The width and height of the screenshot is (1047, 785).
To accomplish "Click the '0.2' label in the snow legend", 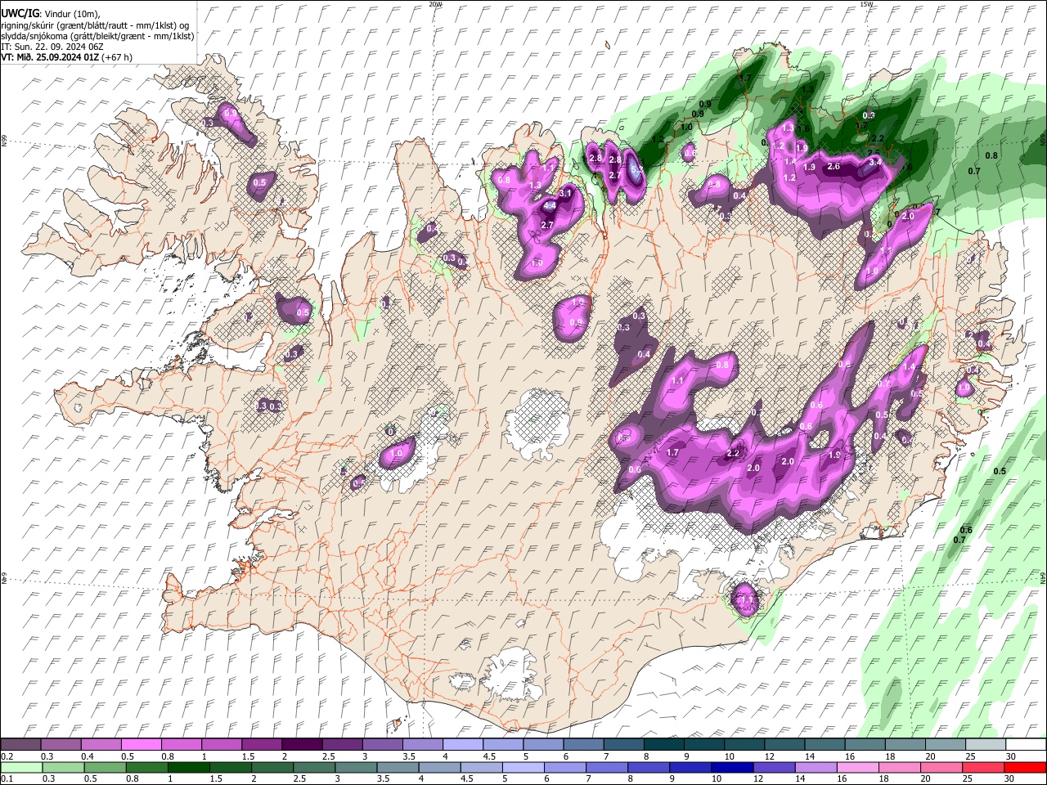I will pyautogui.click(x=7, y=756).
